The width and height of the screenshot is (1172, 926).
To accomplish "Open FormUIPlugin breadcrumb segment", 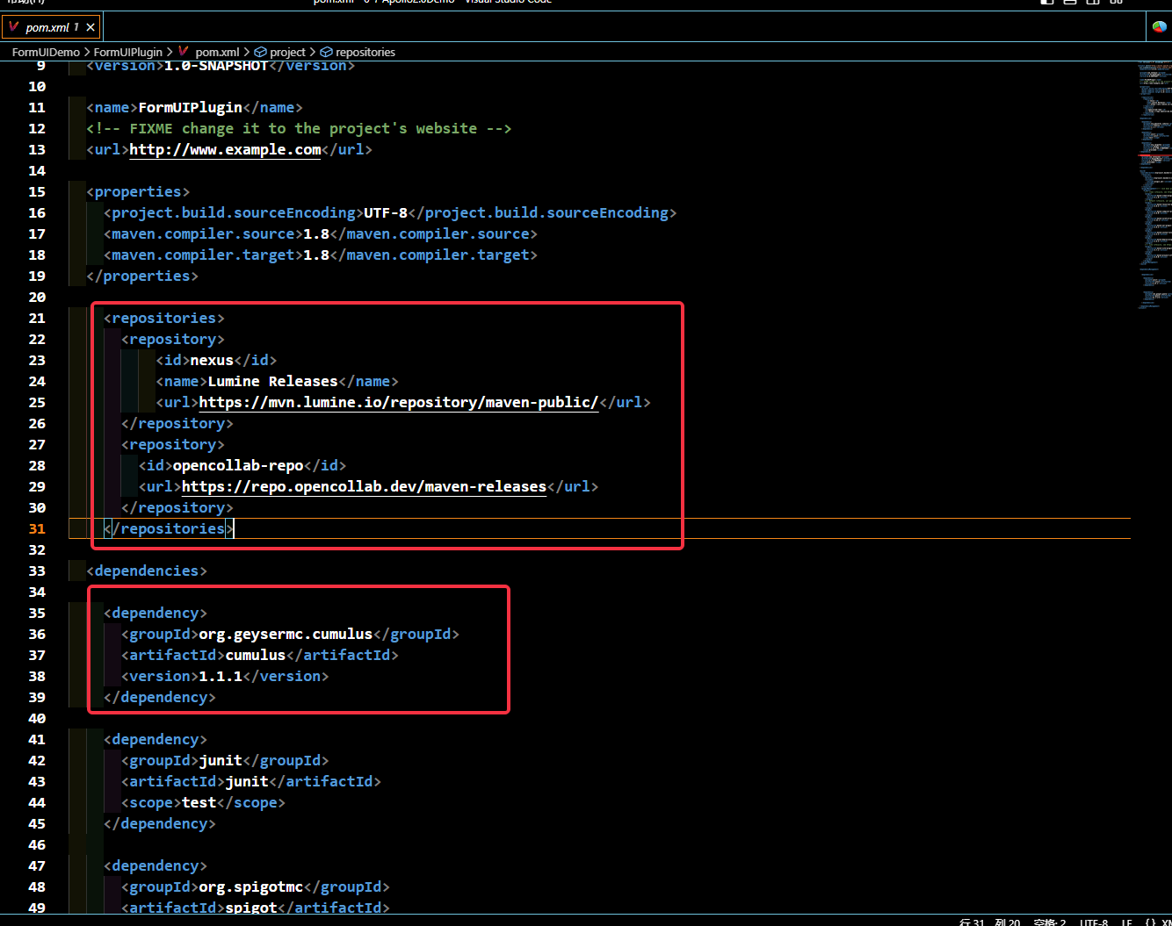I will pyautogui.click(x=128, y=52).
